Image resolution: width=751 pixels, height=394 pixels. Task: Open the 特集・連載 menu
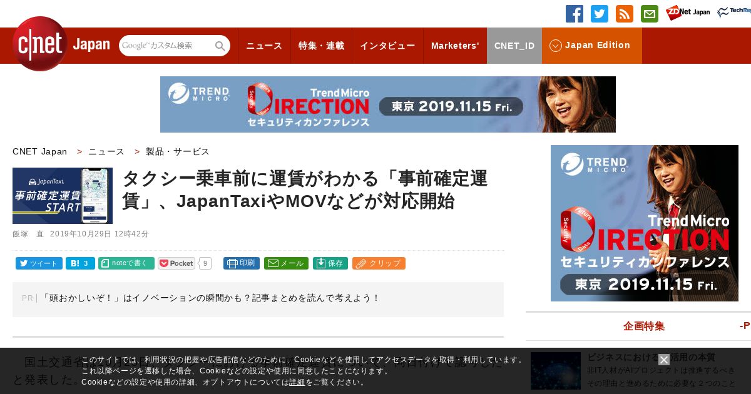pos(321,46)
